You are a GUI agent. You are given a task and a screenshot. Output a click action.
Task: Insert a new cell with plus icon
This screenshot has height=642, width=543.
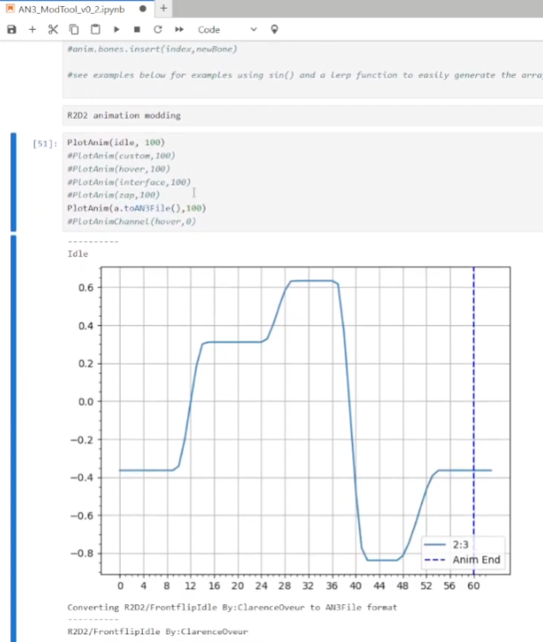[x=33, y=29]
